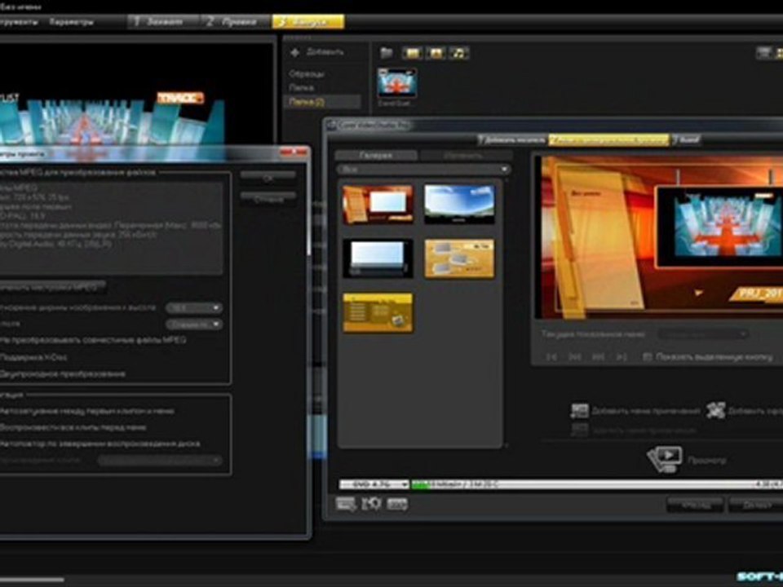Open the 16:9 aspect ratio dropdown

point(194,308)
